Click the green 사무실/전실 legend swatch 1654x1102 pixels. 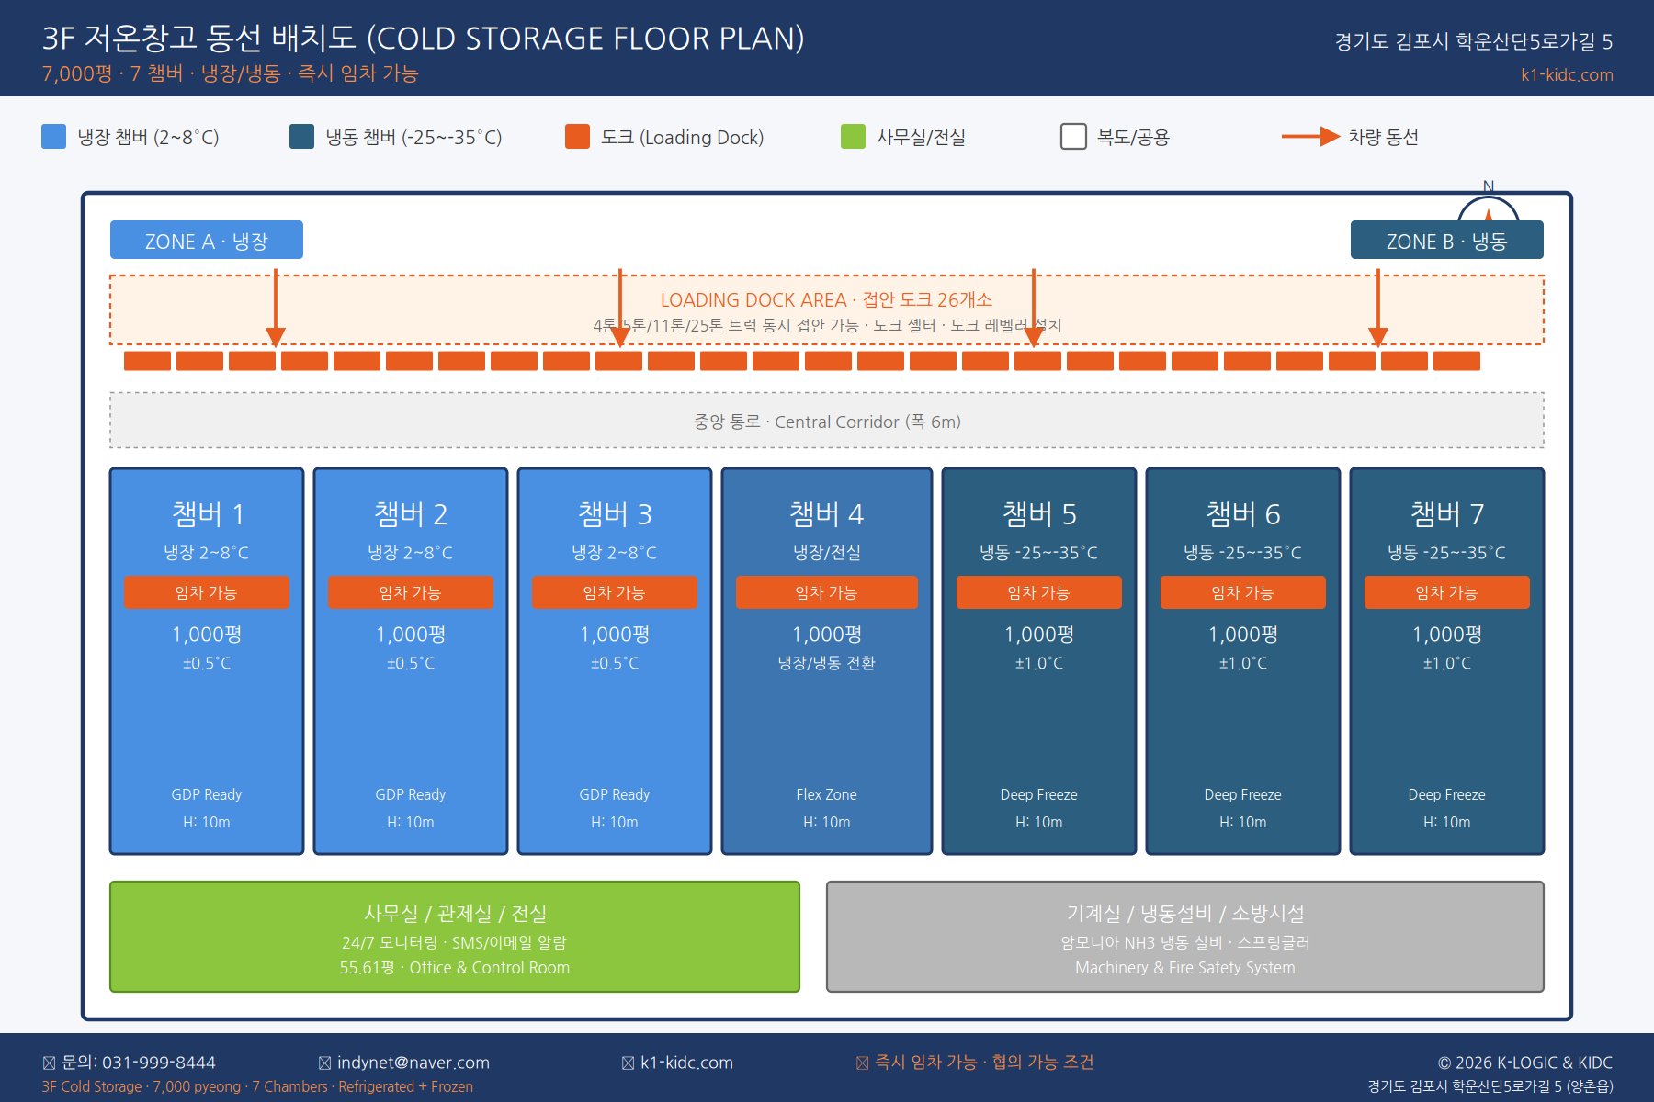tap(854, 137)
